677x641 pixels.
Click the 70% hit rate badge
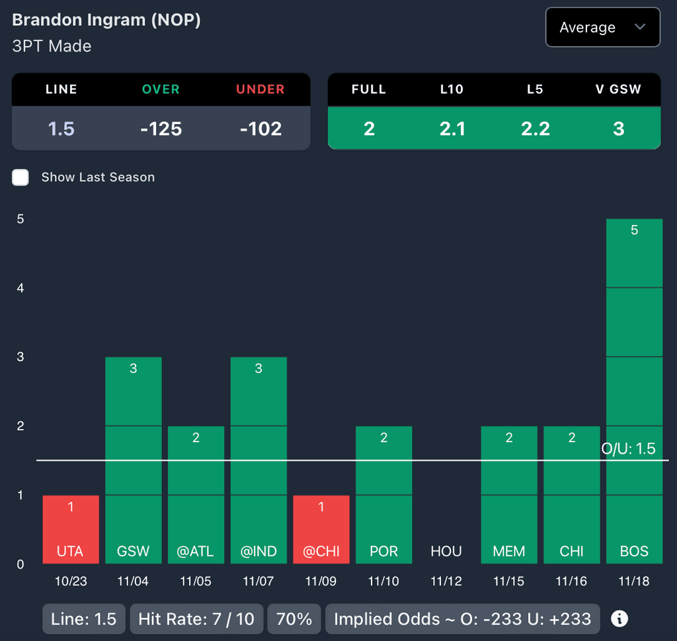click(294, 619)
